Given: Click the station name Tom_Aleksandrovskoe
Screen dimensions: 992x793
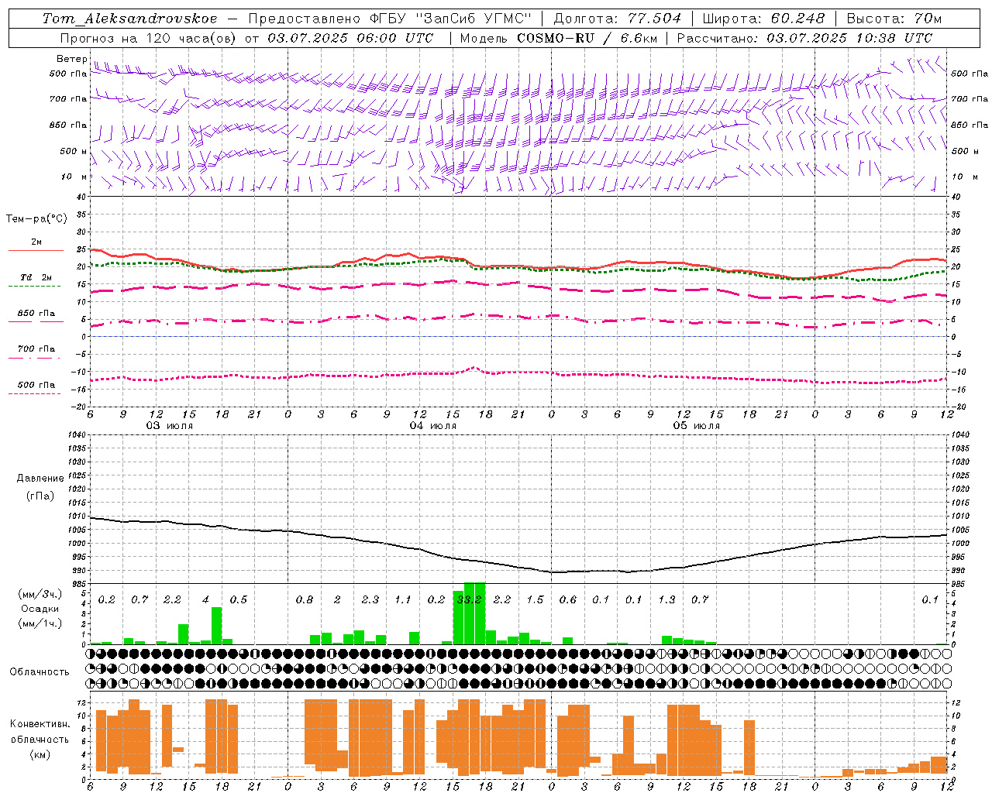Looking at the screenshot, I should 130,19.
